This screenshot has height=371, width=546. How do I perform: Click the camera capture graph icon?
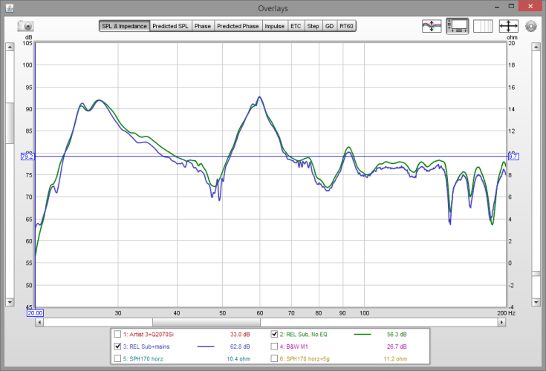pos(25,26)
